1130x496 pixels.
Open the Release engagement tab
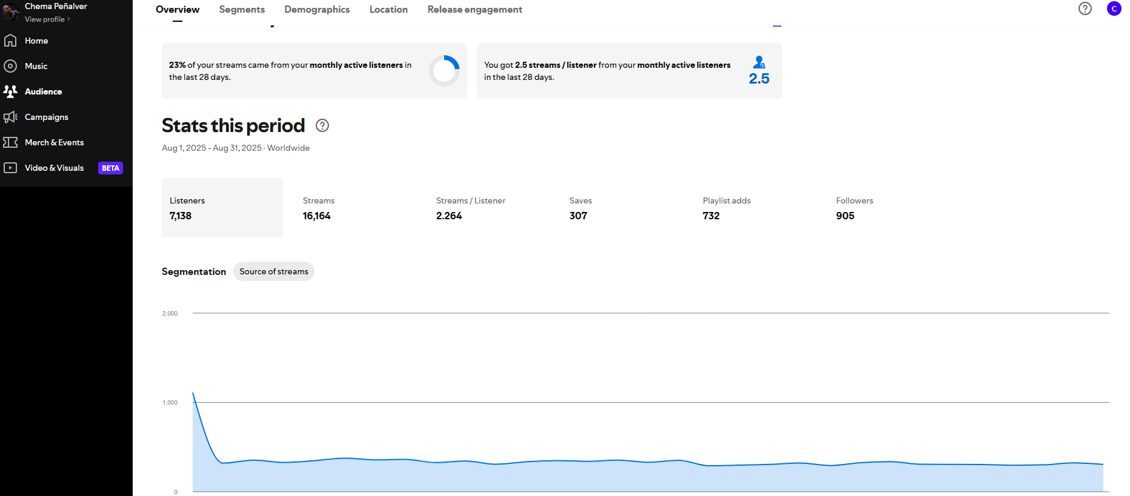[x=474, y=10]
